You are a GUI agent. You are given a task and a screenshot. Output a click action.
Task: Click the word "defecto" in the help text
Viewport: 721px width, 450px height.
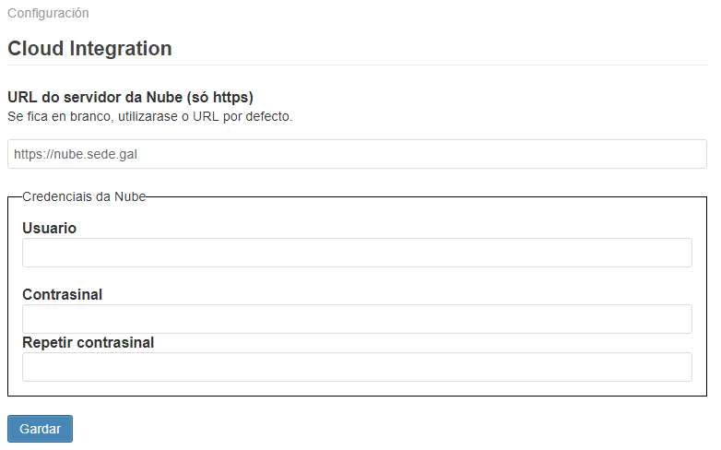click(267, 117)
